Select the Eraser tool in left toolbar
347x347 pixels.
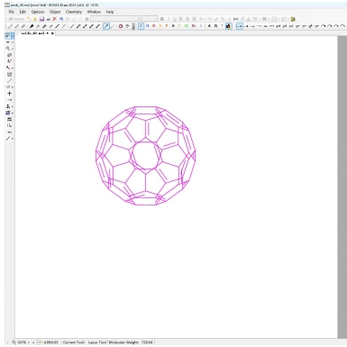[x=9, y=55]
